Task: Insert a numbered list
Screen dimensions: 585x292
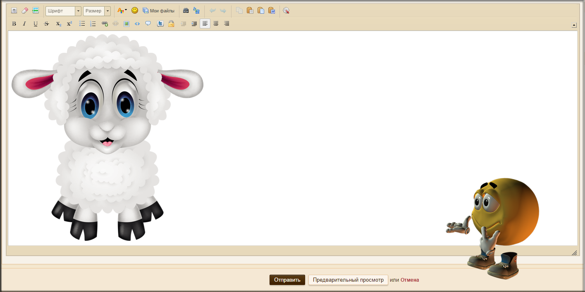Action: click(93, 24)
